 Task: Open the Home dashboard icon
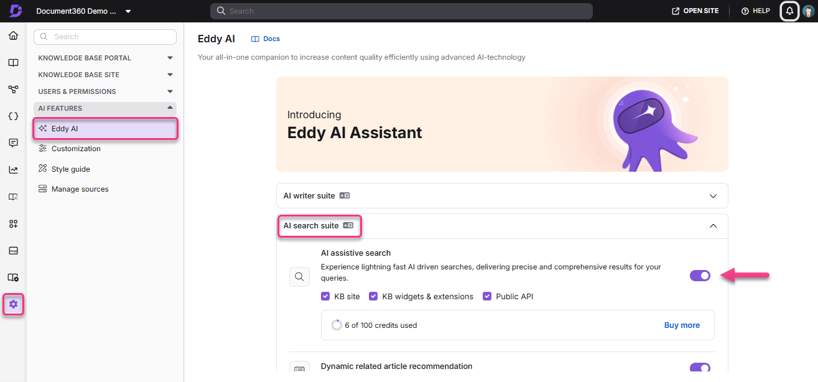[13, 35]
